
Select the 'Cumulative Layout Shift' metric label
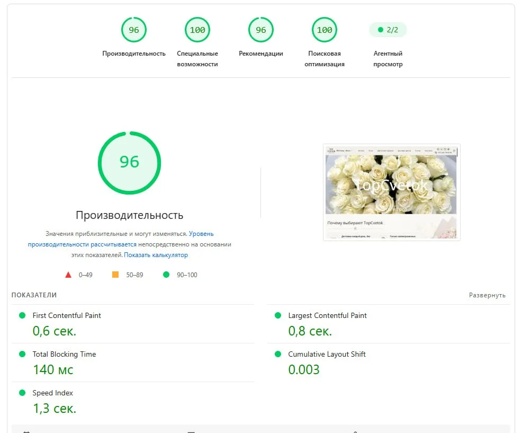pyautogui.click(x=327, y=354)
